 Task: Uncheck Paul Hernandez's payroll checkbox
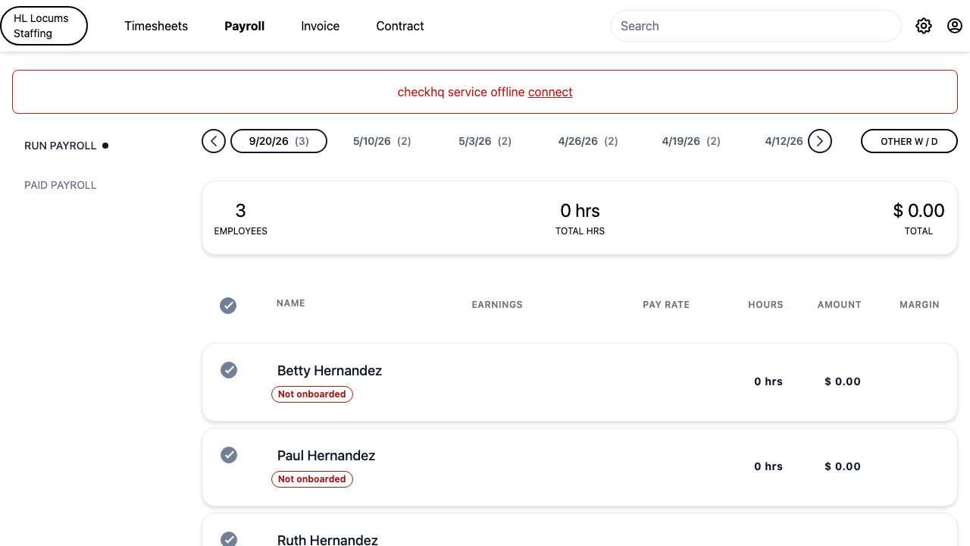tap(229, 455)
